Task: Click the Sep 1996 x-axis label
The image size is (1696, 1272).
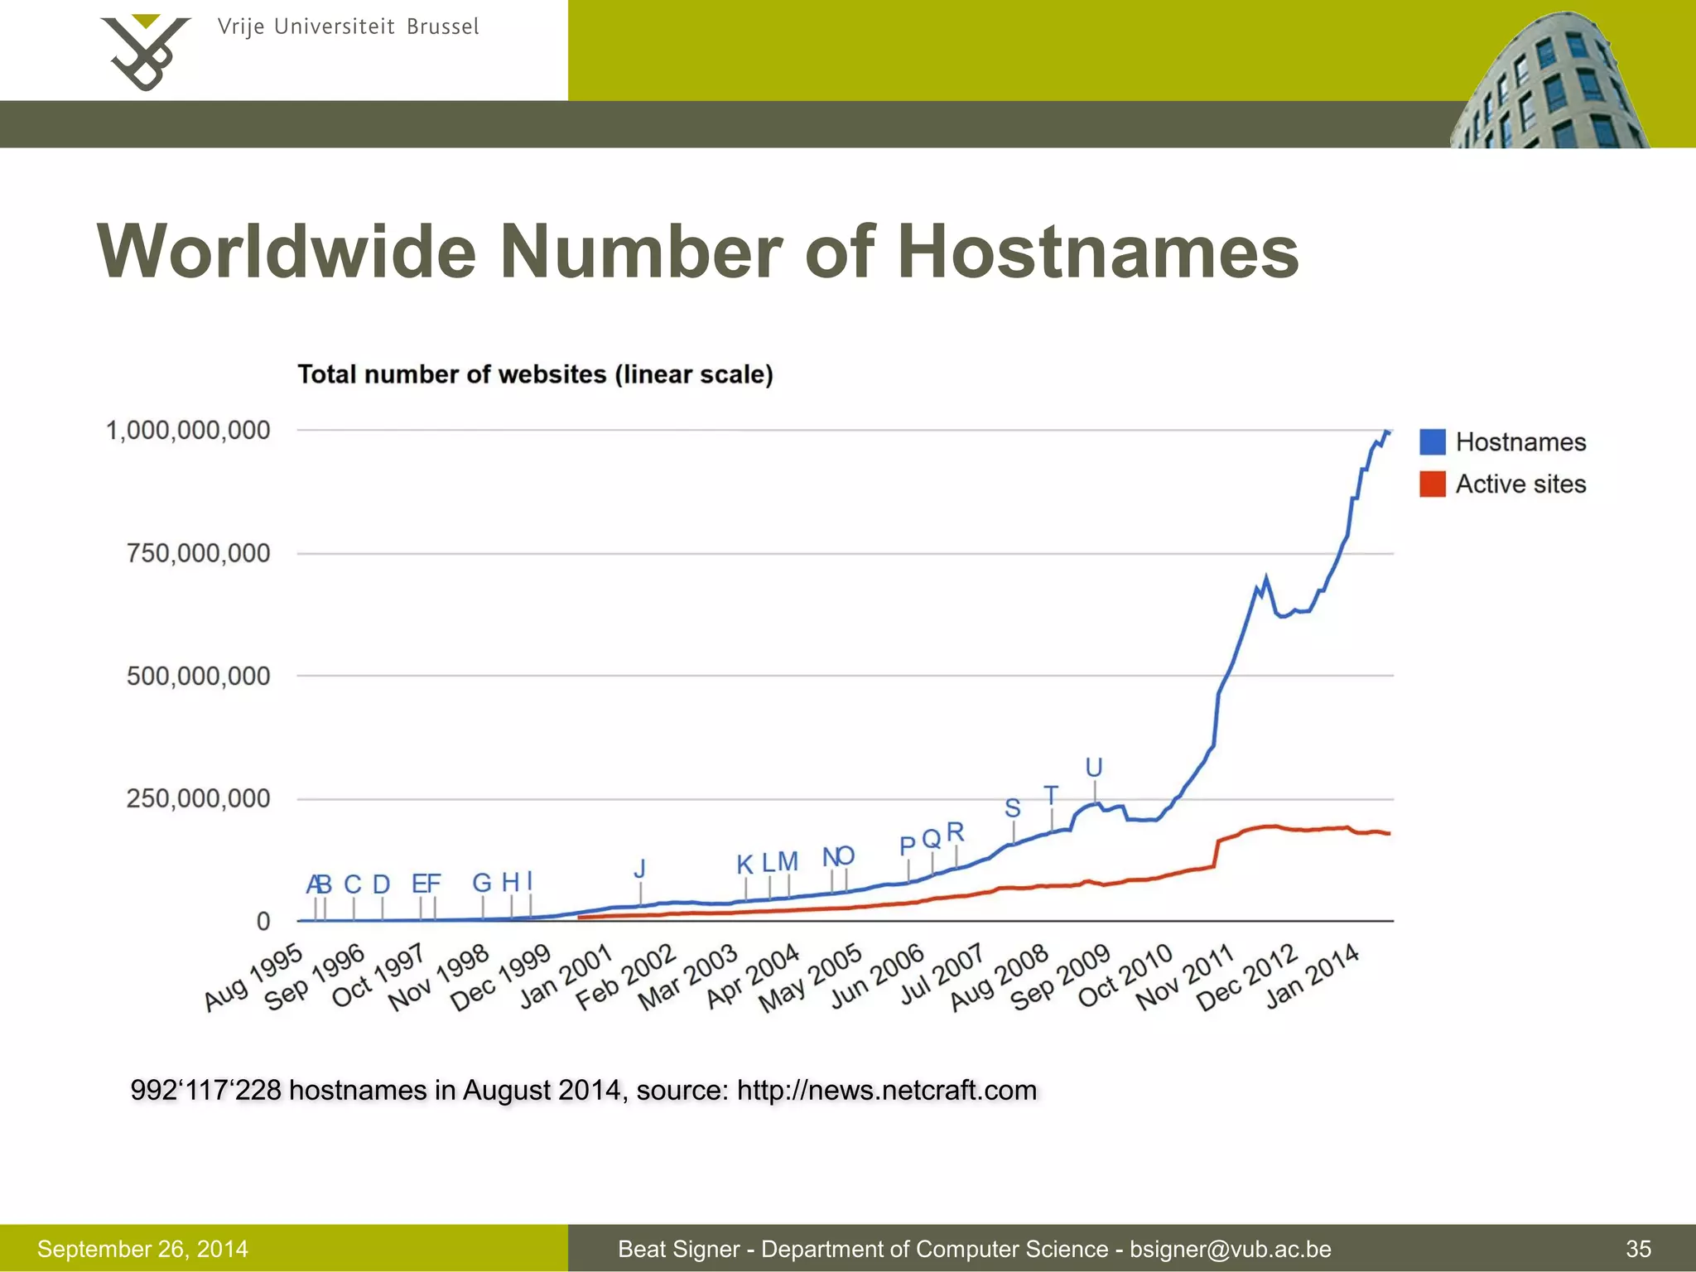Action: 316,978
